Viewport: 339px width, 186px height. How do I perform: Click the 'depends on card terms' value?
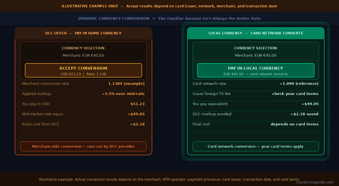(295, 124)
